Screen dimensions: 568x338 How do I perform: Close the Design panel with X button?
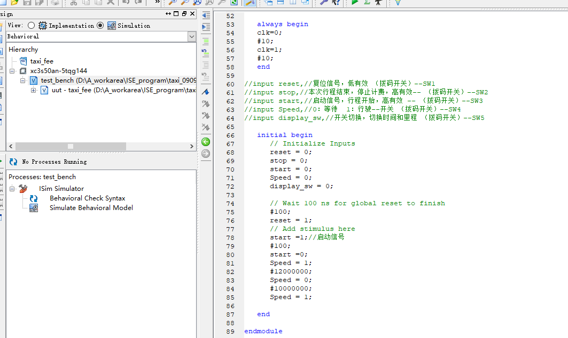point(192,14)
